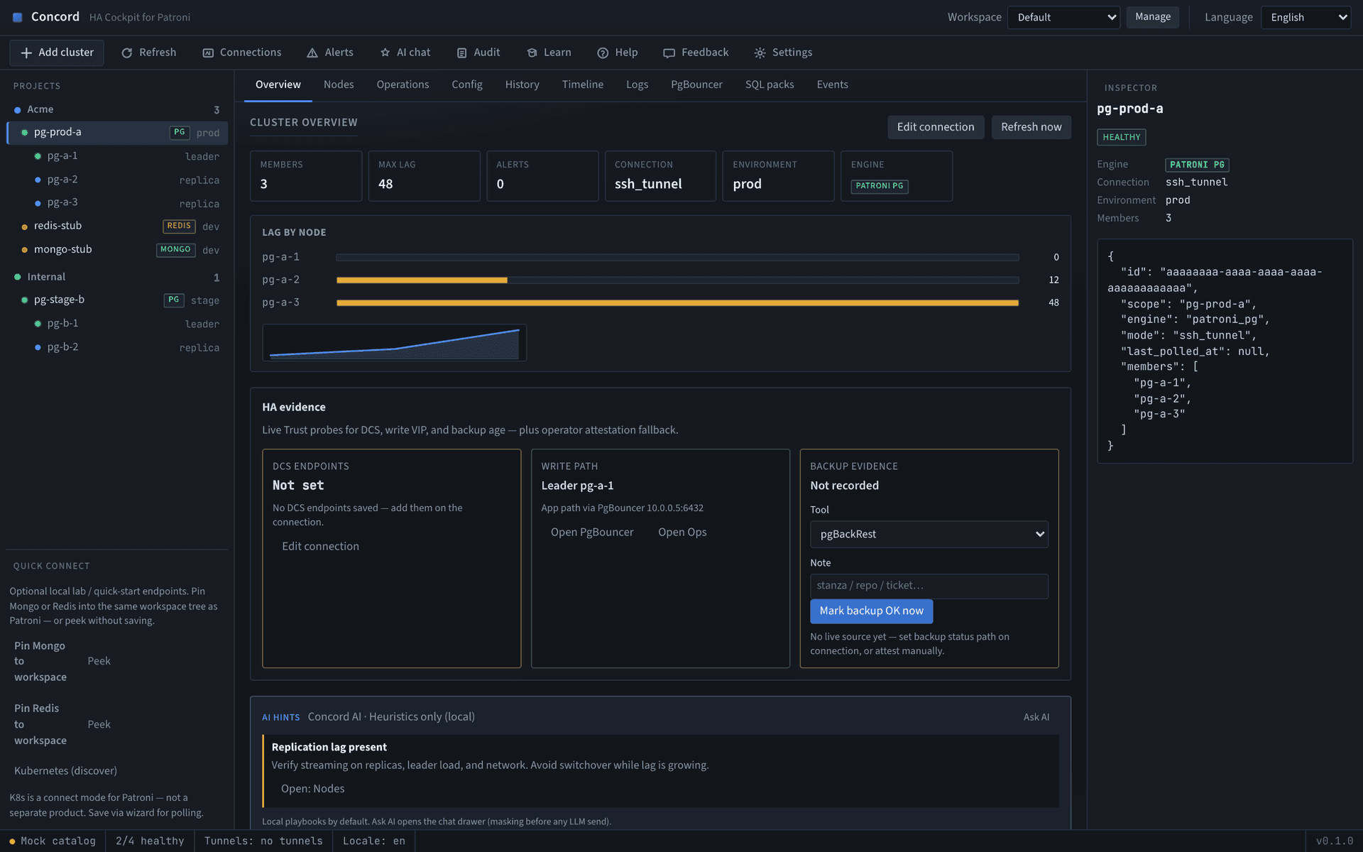Screen dimensions: 1363x852
Task: Click the Alerts warning triangle icon
Action: coord(312,53)
